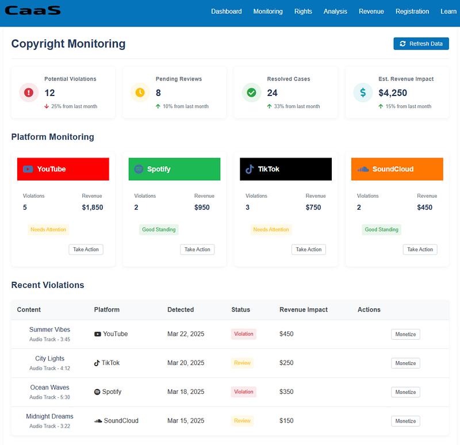Open the Monitoring nav item
Screen dimensions: 460x445
(268, 11)
